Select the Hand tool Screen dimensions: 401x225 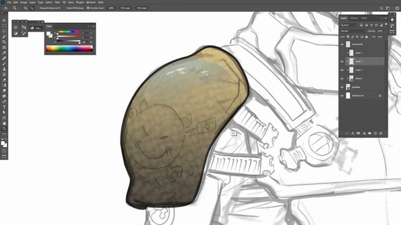[4, 123]
